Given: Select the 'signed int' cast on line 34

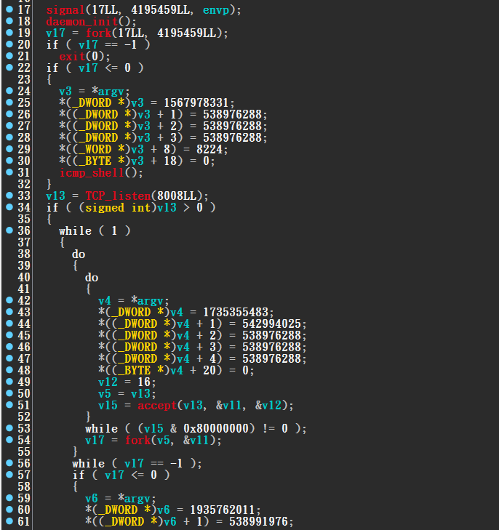Looking at the screenshot, I should point(118,207).
